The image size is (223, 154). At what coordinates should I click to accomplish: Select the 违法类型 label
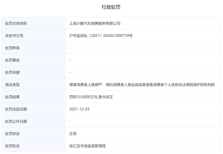pos(12,85)
